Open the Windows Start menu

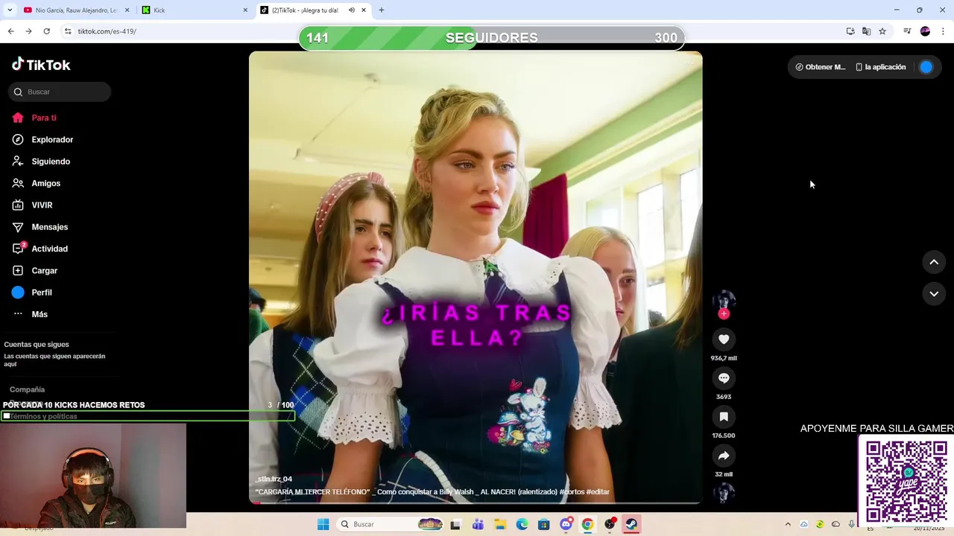pyautogui.click(x=323, y=524)
